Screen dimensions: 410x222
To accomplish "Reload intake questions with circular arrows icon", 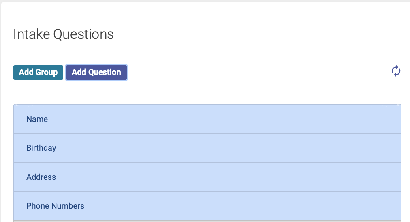I will tap(396, 71).
